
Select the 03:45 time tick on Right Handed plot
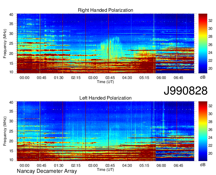coord(110,78)
